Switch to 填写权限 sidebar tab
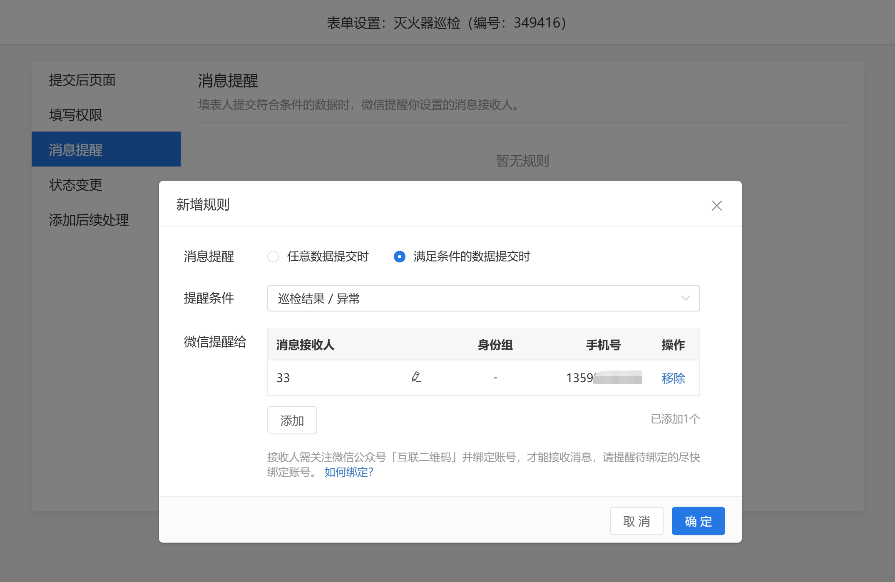The image size is (895, 582). click(76, 115)
